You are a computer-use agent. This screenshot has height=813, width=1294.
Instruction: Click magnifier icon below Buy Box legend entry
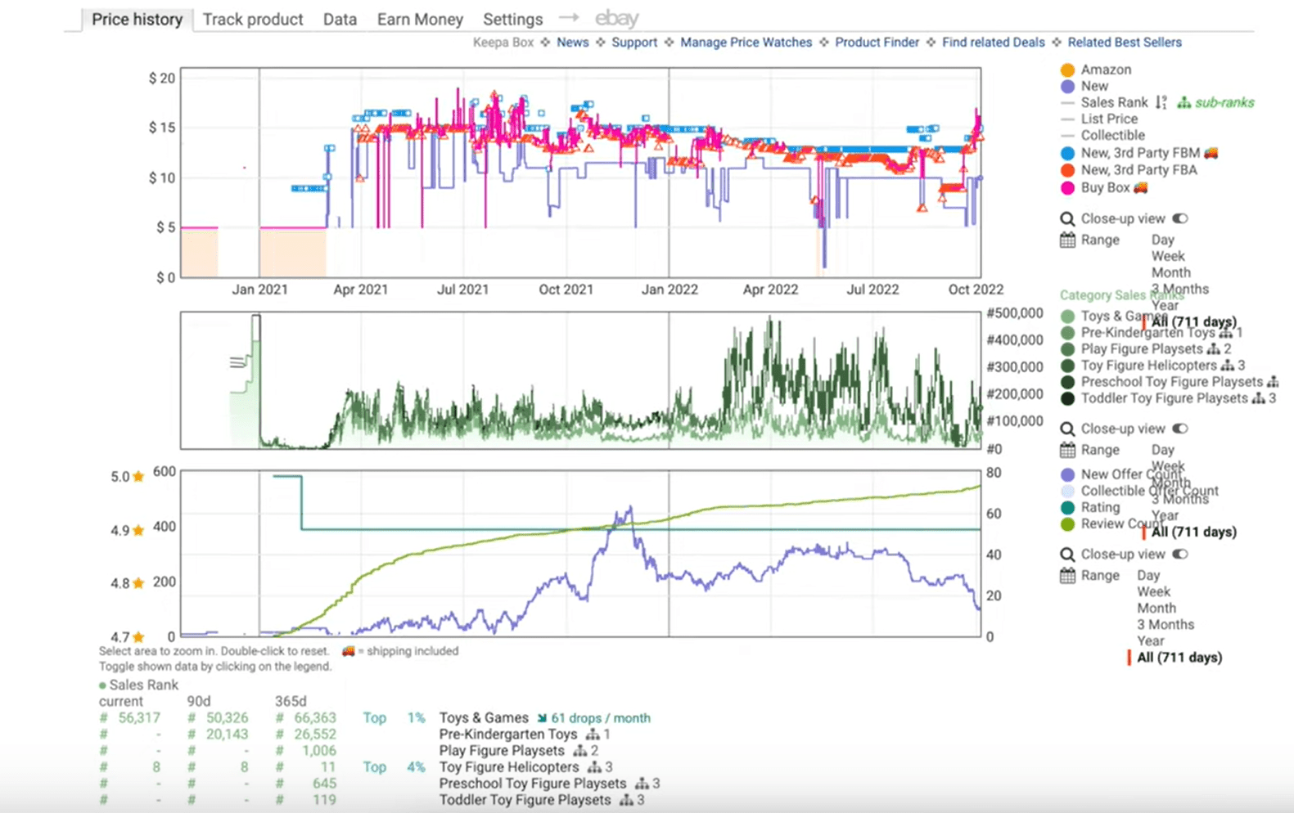(x=1067, y=219)
